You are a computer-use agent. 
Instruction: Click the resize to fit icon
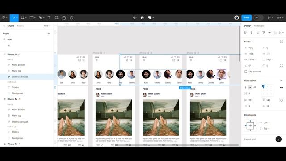coord(282,42)
